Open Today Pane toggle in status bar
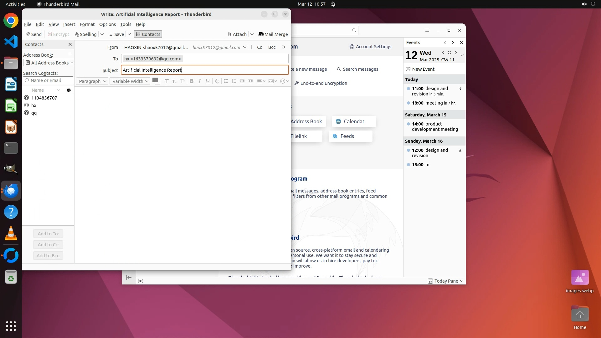The height and width of the screenshot is (338, 601). [x=445, y=281]
